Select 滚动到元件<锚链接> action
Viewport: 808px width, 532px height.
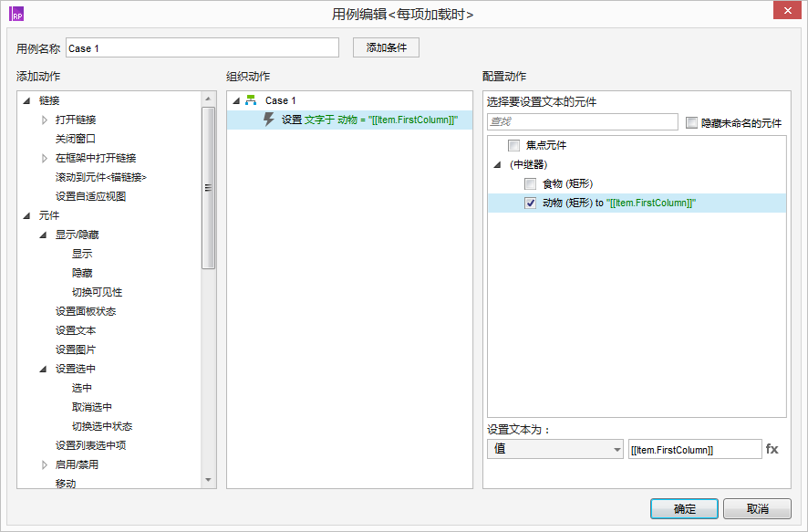[101, 177]
